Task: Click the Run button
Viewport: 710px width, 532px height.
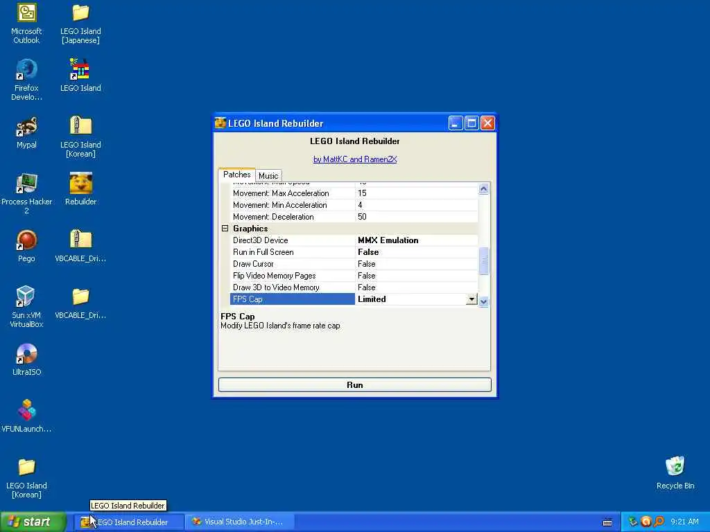Action: (x=354, y=385)
